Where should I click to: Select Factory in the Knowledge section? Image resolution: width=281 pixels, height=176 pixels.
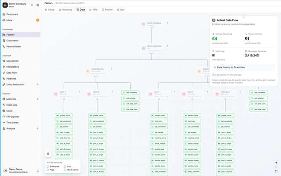(21, 35)
